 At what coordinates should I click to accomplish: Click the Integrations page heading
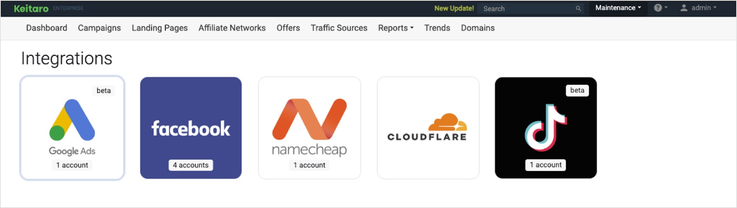67,58
